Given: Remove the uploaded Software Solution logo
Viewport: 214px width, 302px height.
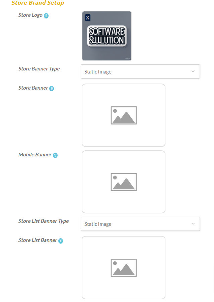Looking at the screenshot, I should point(88,18).
